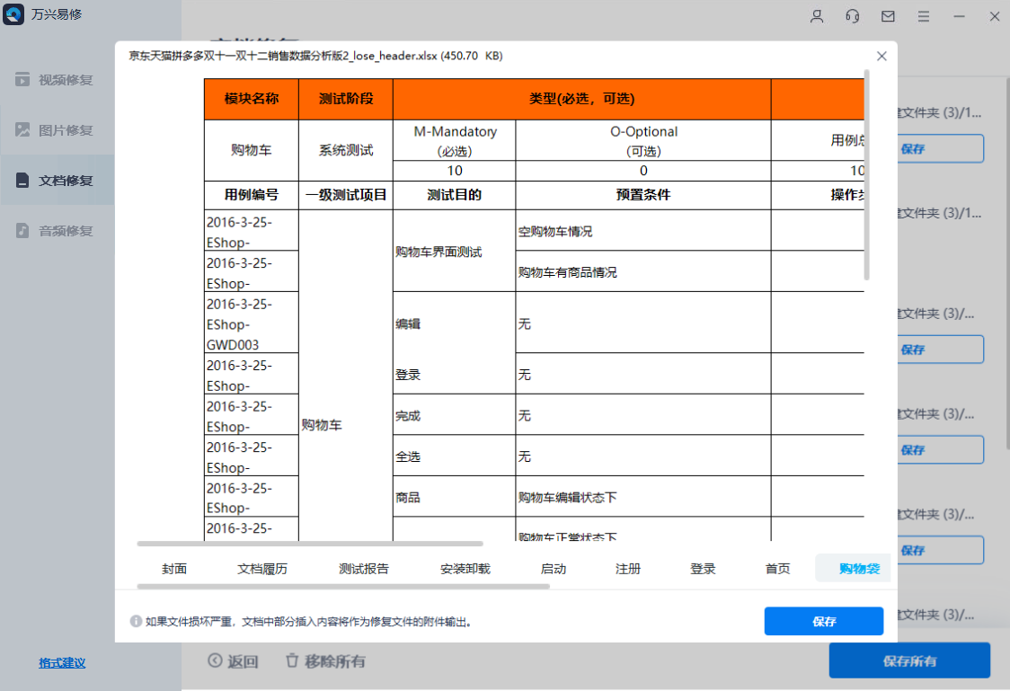Open the mail feedback icon
Screen dimensions: 1010x691
pos(888,15)
